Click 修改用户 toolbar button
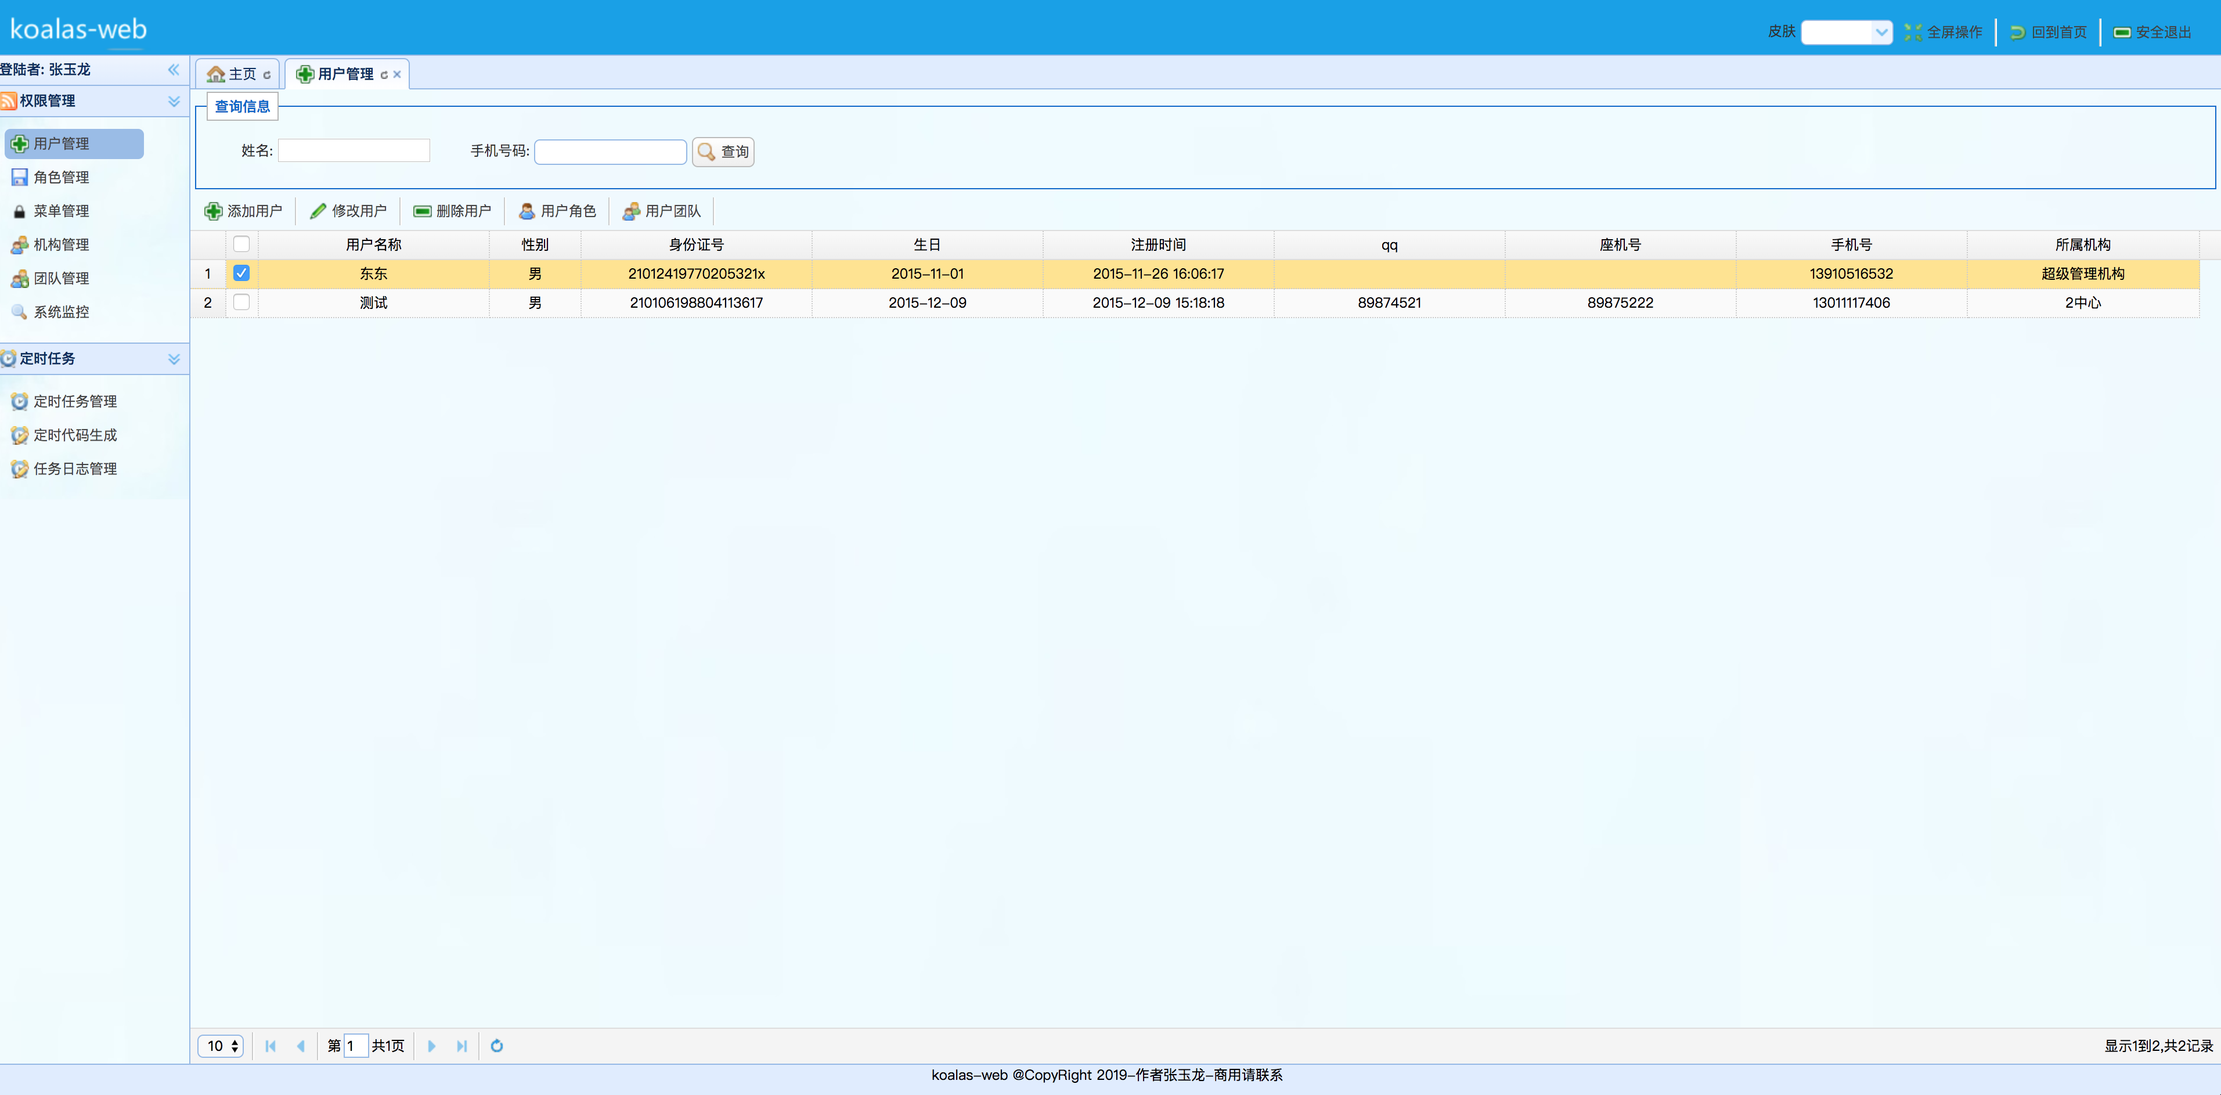Image resolution: width=2221 pixels, height=1095 pixels. (x=348, y=211)
